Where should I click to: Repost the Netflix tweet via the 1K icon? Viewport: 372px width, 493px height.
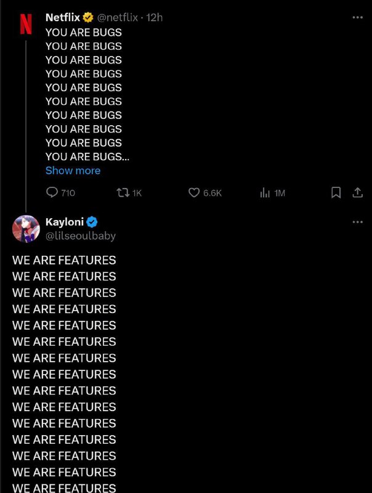122,193
